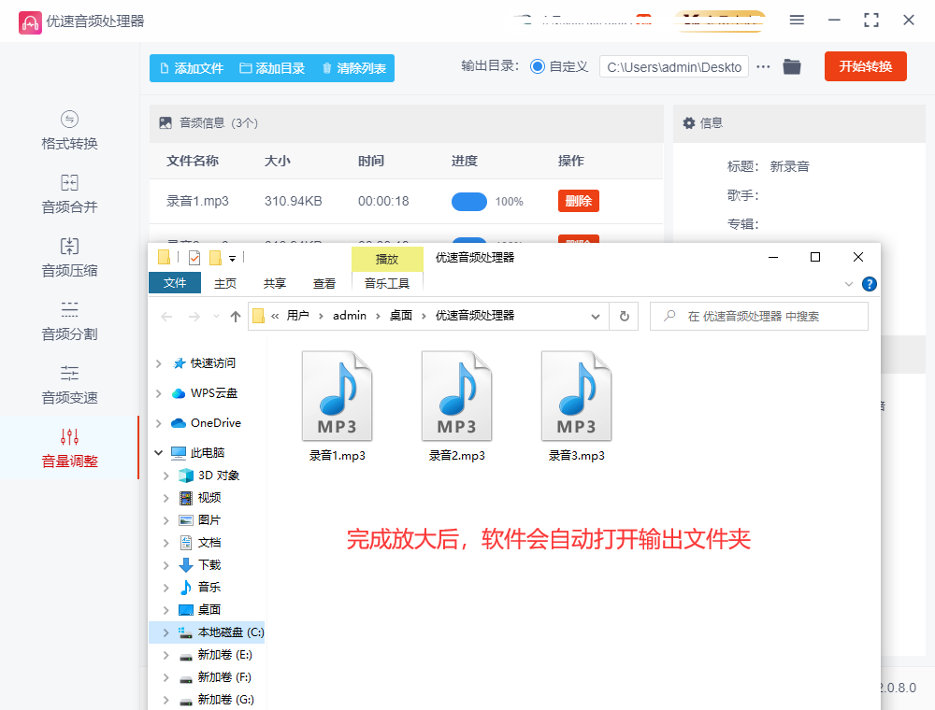This screenshot has width=935, height=710.
Task: Click the 信息 gear icon
Action: [x=689, y=123]
